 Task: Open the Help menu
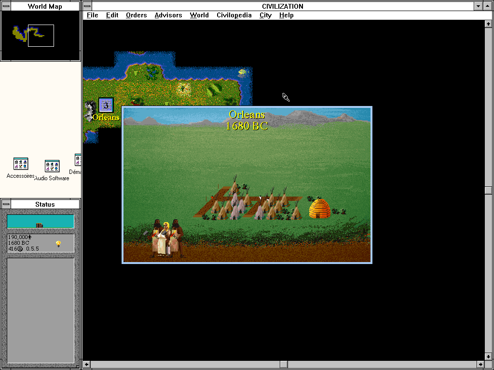287,15
